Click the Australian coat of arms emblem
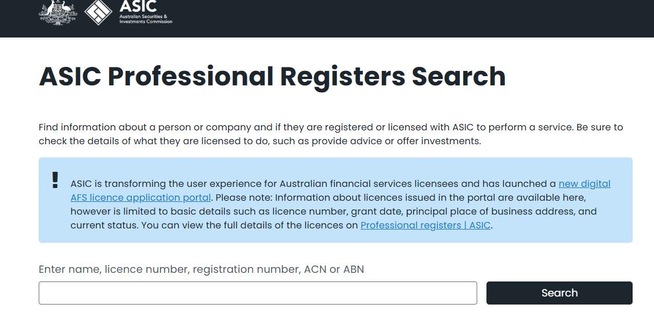This screenshot has width=654, height=323. coord(58,13)
